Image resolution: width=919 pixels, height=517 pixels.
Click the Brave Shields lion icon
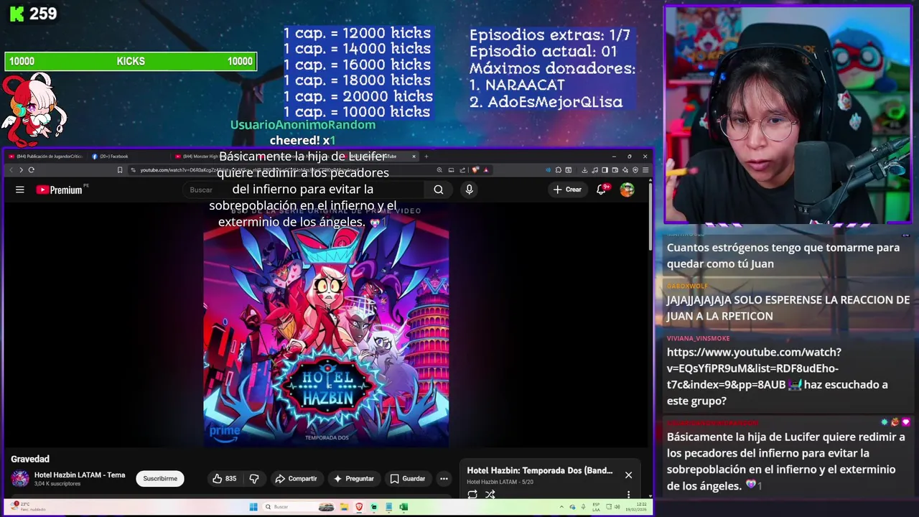tap(475, 170)
